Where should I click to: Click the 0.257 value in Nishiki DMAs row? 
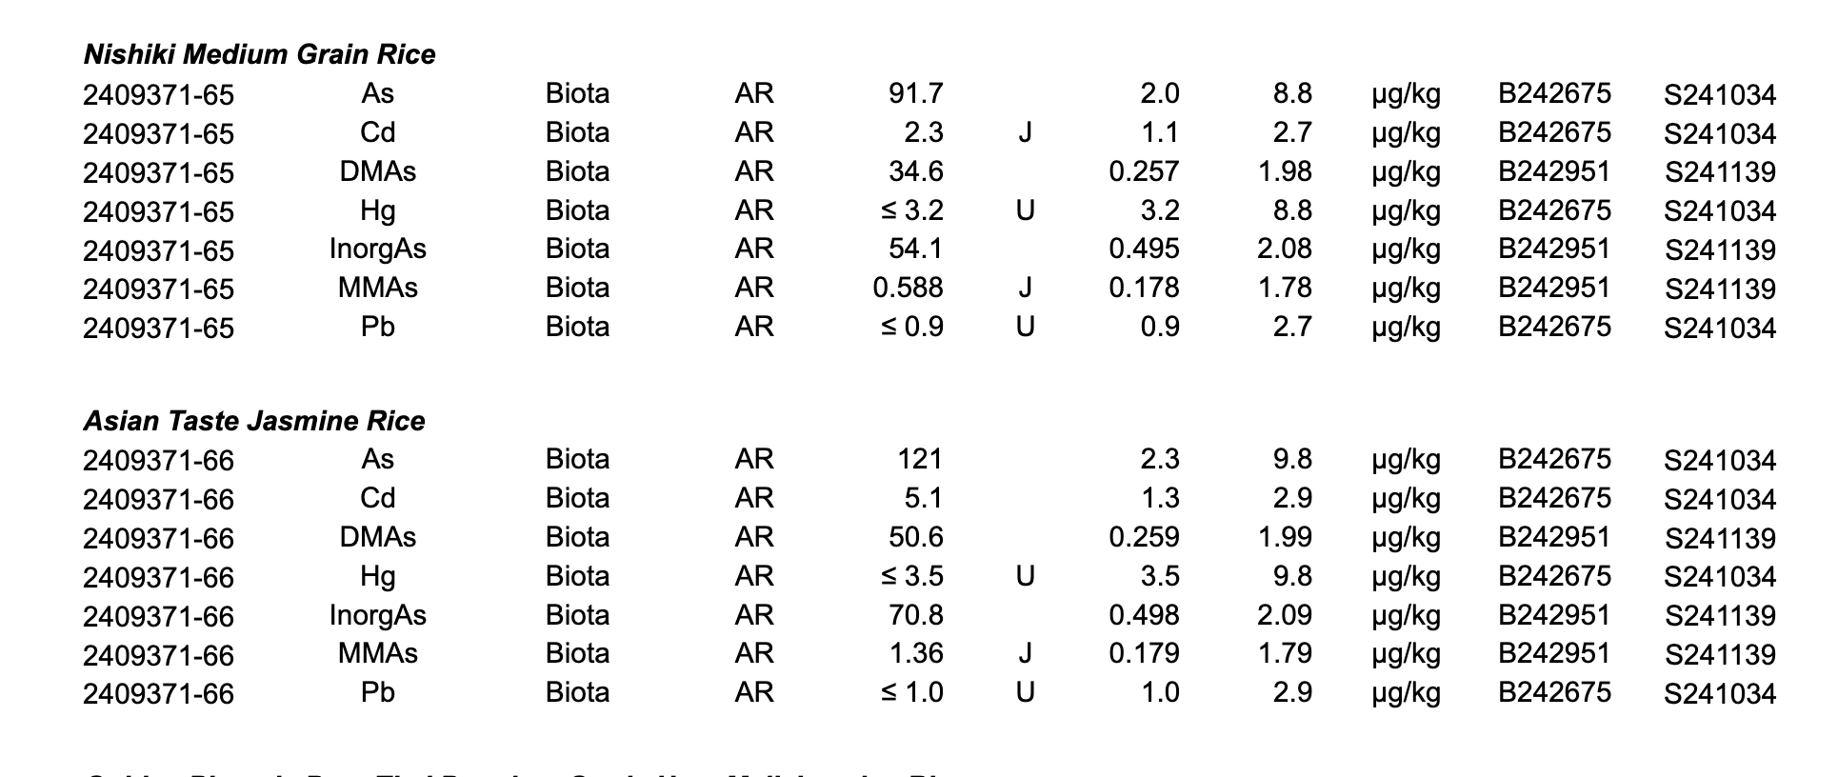[x=1144, y=171]
